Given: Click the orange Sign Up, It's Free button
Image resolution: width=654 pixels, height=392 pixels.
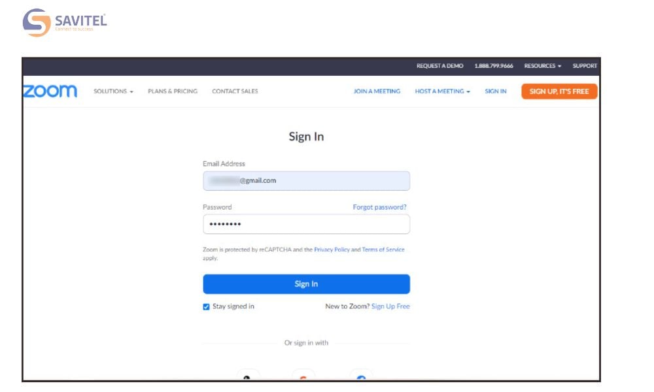Looking at the screenshot, I should click(x=559, y=91).
